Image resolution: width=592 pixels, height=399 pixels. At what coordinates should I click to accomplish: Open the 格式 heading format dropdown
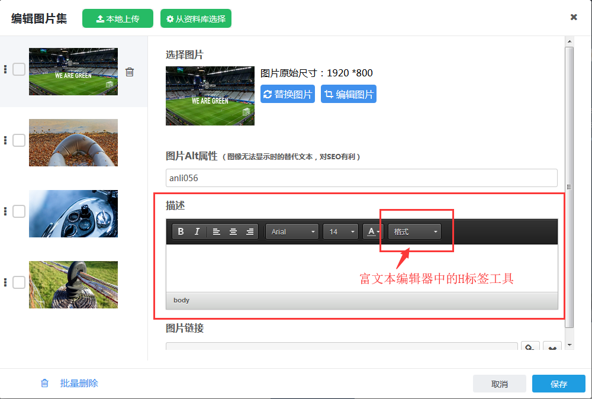point(414,231)
